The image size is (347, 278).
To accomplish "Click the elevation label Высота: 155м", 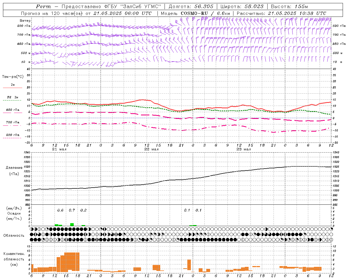I will click(289, 7).
